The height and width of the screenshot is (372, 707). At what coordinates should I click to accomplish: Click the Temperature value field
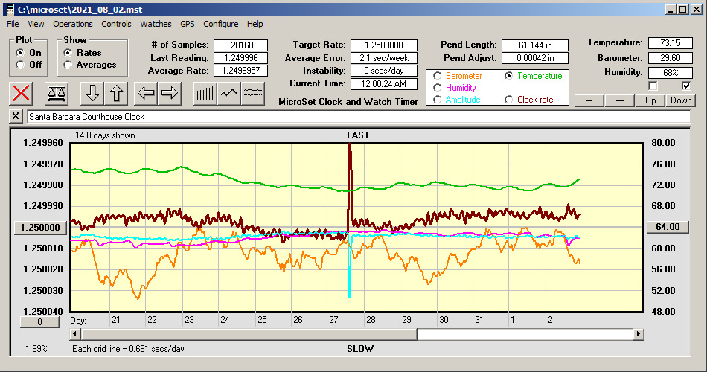(670, 43)
